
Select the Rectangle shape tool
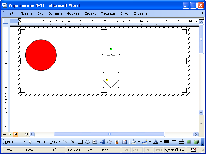[80, 142]
